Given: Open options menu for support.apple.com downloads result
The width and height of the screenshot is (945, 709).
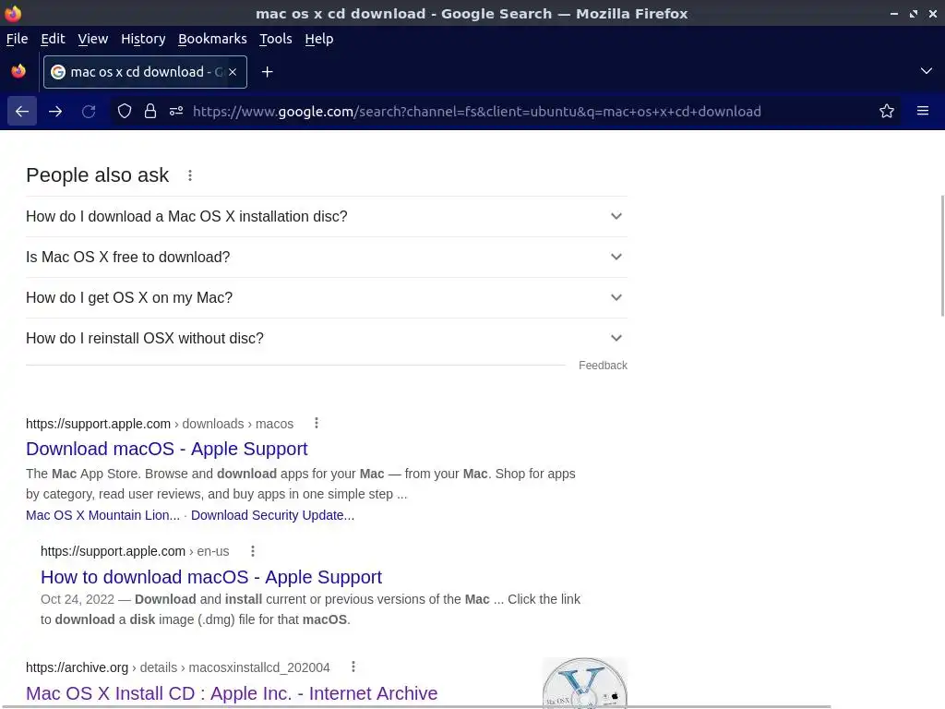Looking at the screenshot, I should 317,423.
